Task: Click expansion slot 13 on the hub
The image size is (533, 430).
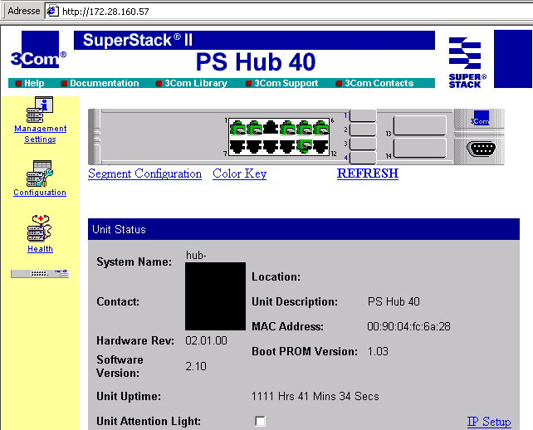Action: (420, 125)
